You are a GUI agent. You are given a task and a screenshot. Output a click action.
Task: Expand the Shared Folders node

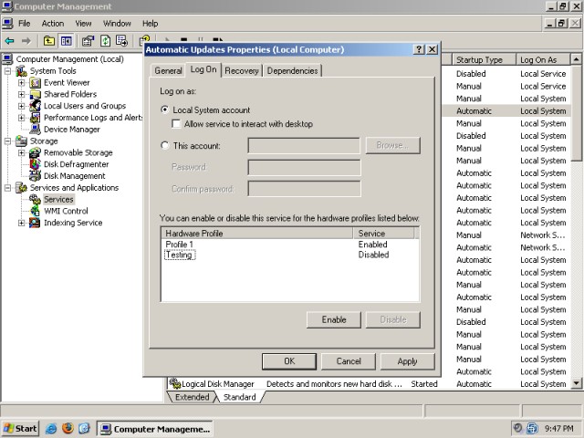pyautogui.click(x=22, y=94)
